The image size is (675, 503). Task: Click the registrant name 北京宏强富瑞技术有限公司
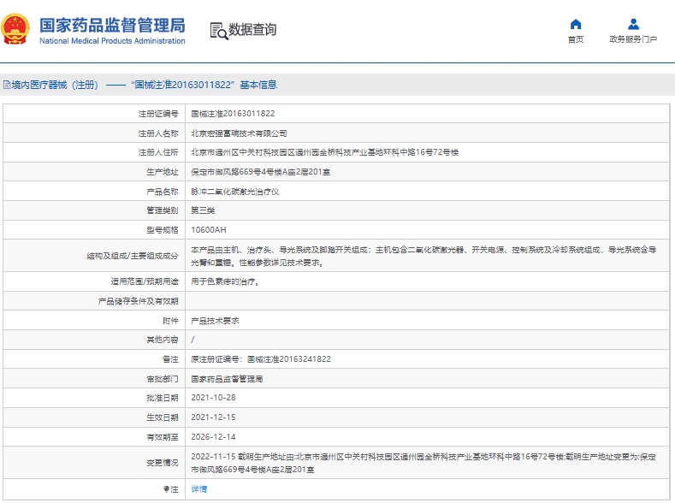pos(239,133)
